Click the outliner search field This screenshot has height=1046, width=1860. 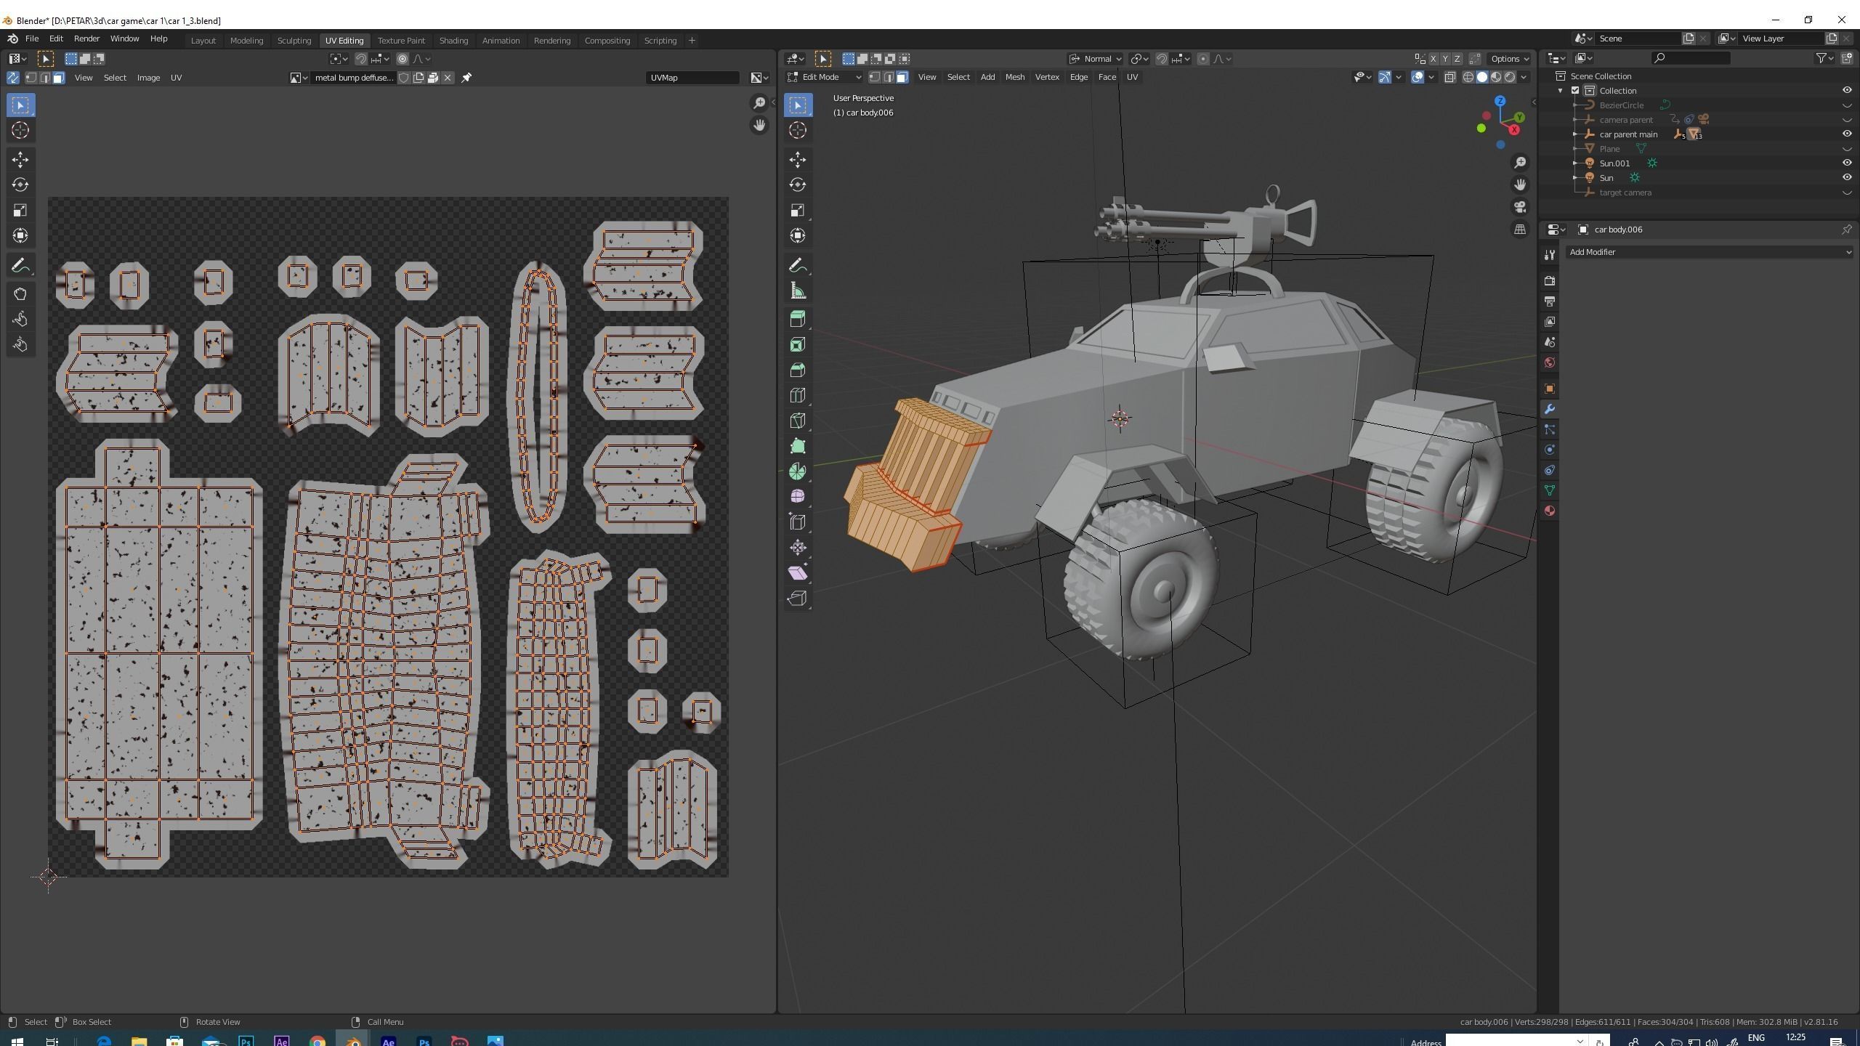pos(1690,58)
